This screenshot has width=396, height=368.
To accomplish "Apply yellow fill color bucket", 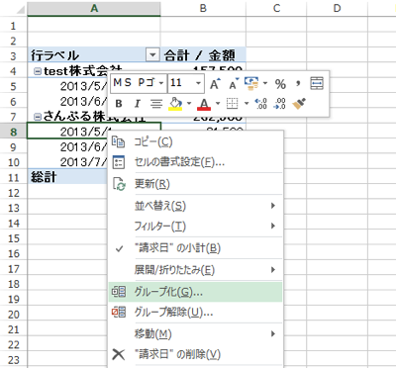I will pyautogui.click(x=175, y=104).
